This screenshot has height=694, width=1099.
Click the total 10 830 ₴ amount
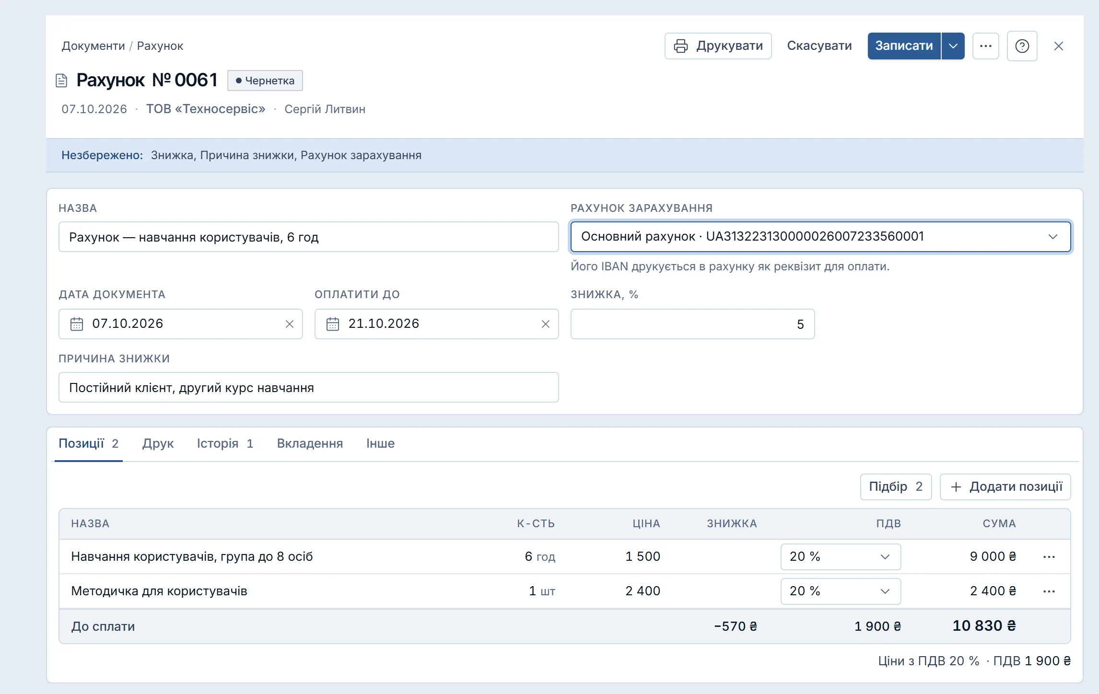pyautogui.click(x=984, y=626)
